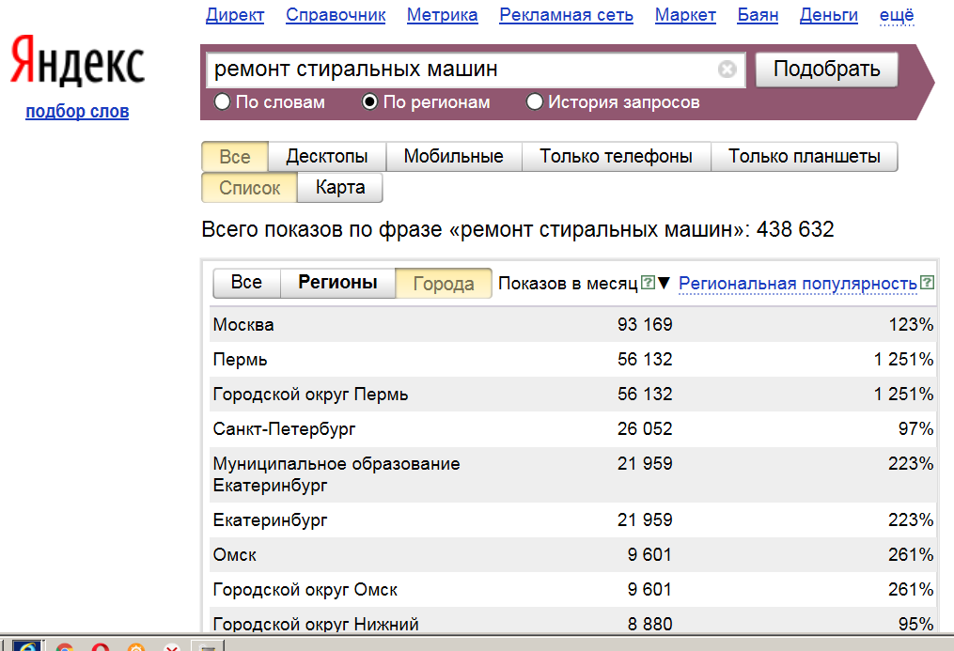Select the По регионам radio button
Image resolution: width=954 pixels, height=651 pixels.
[x=370, y=102]
